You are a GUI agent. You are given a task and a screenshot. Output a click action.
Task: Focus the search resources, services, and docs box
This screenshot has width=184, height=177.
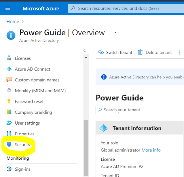(126, 8)
